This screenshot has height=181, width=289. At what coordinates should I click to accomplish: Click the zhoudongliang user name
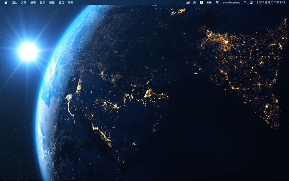click(231, 3)
